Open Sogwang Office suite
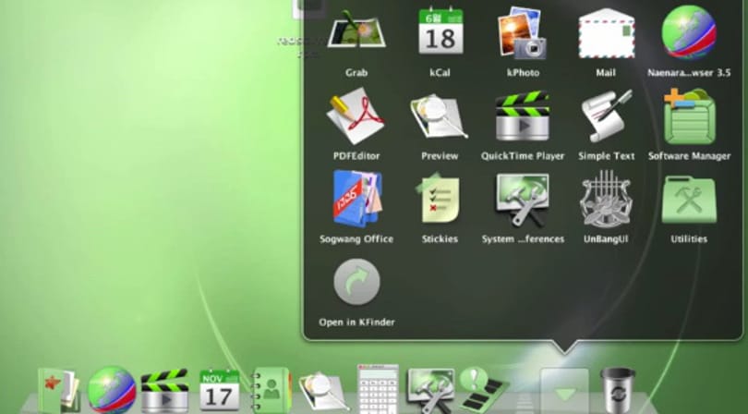 (x=356, y=199)
